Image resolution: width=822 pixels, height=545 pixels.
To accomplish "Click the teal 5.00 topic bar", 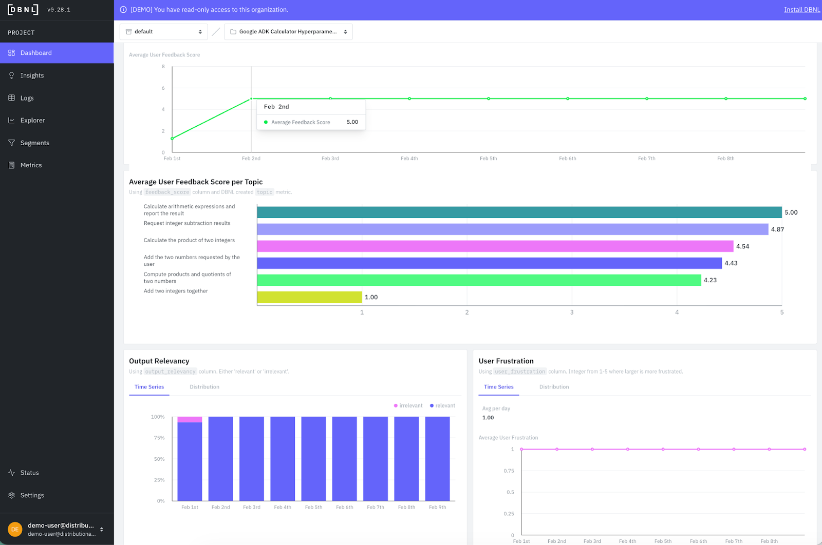I will click(x=519, y=212).
